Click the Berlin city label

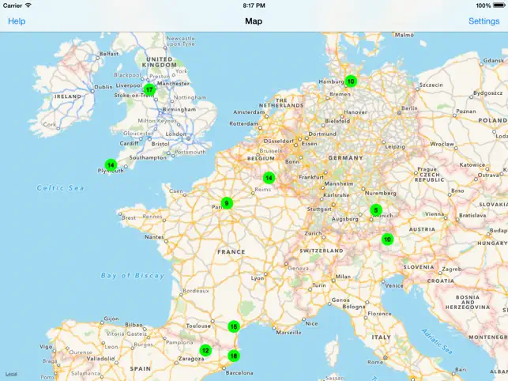click(x=409, y=108)
